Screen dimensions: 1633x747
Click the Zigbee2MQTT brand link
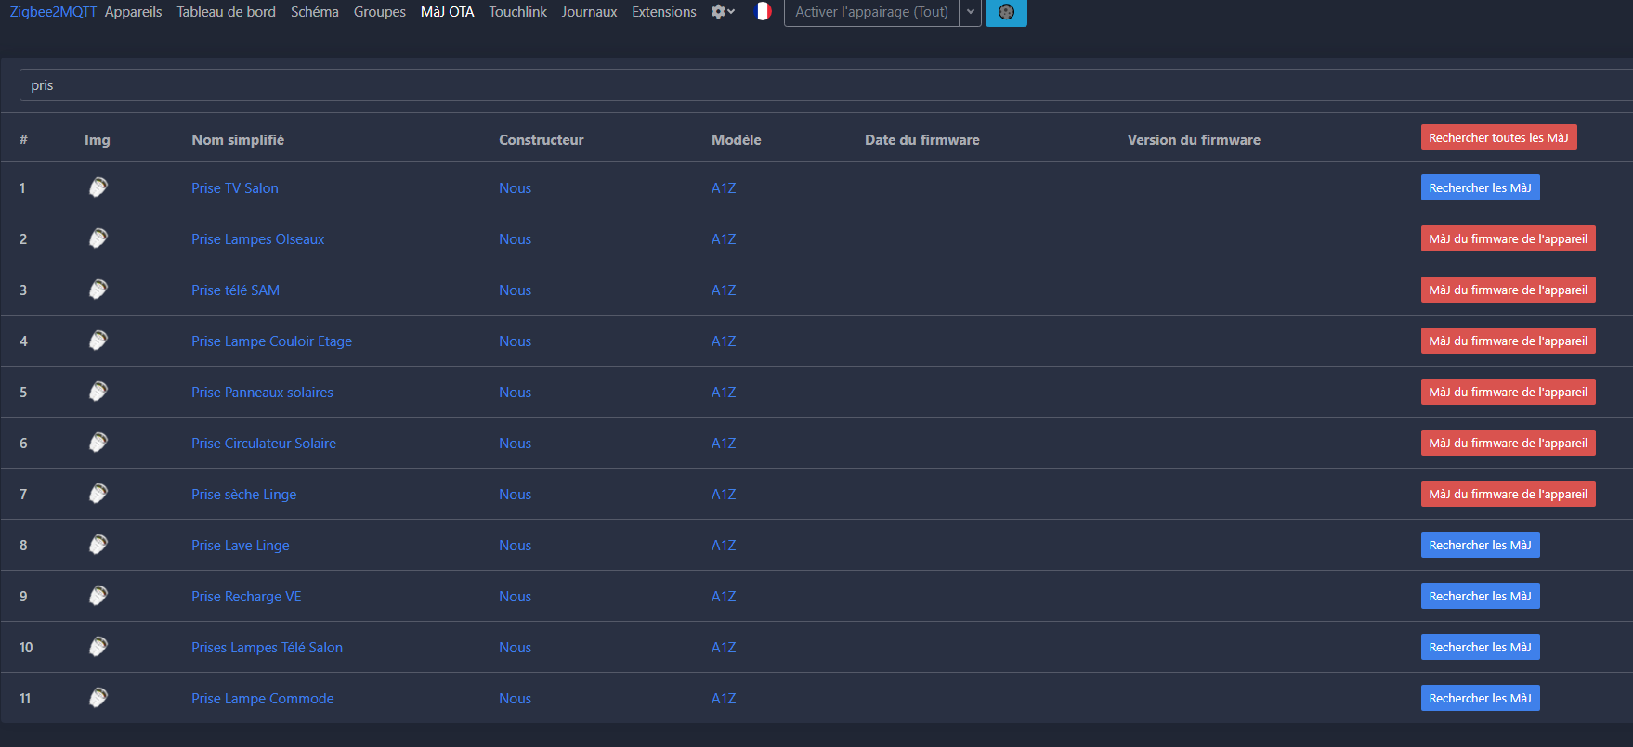53,12
